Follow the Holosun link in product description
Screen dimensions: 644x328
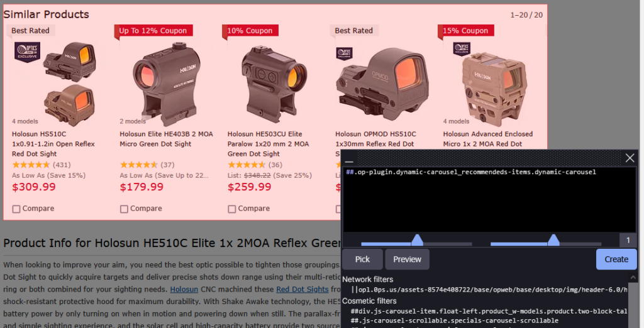(184, 290)
